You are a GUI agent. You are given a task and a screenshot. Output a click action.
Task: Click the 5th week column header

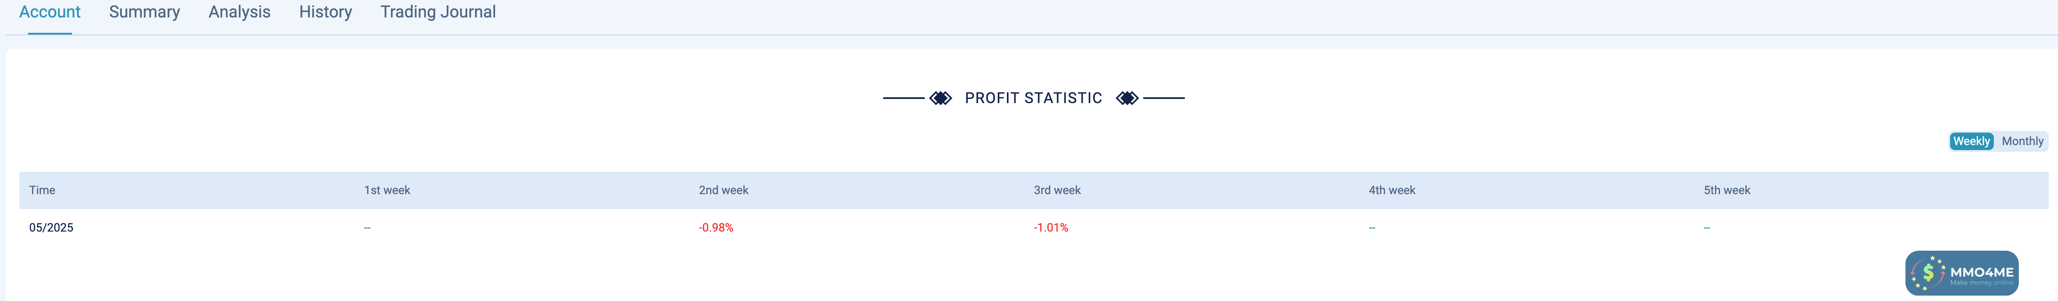[1726, 190]
